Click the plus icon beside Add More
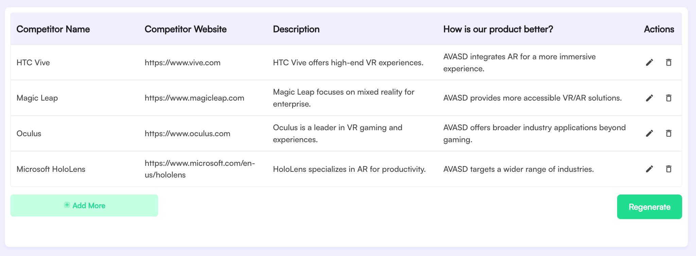This screenshot has width=696, height=256. tap(67, 205)
